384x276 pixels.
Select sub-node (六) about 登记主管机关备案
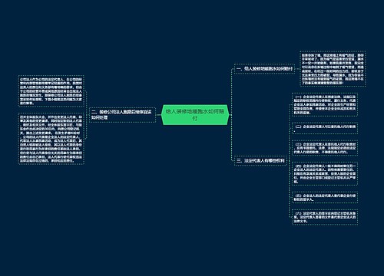pyautogui.click(x=325, y=217)
